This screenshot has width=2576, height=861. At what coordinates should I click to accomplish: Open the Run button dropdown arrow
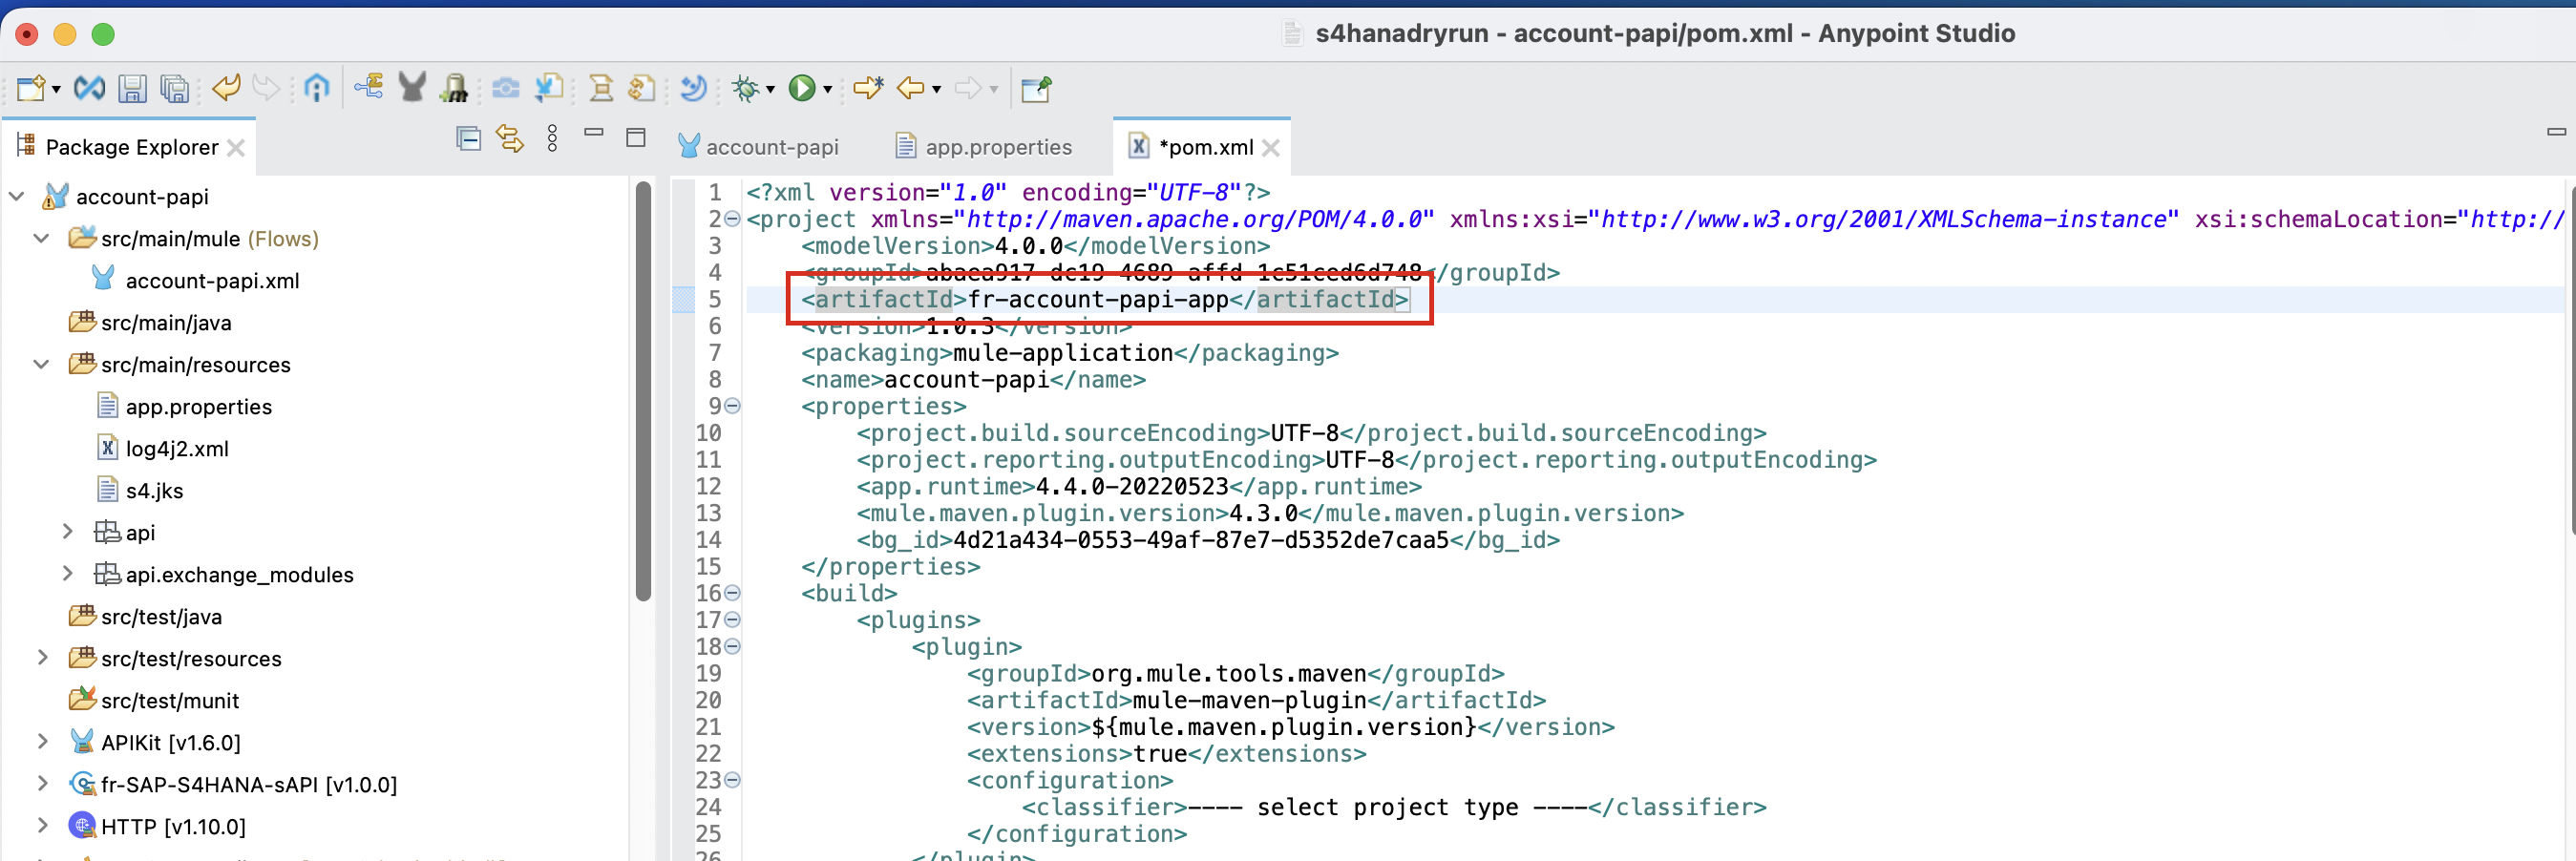point(828,90)
